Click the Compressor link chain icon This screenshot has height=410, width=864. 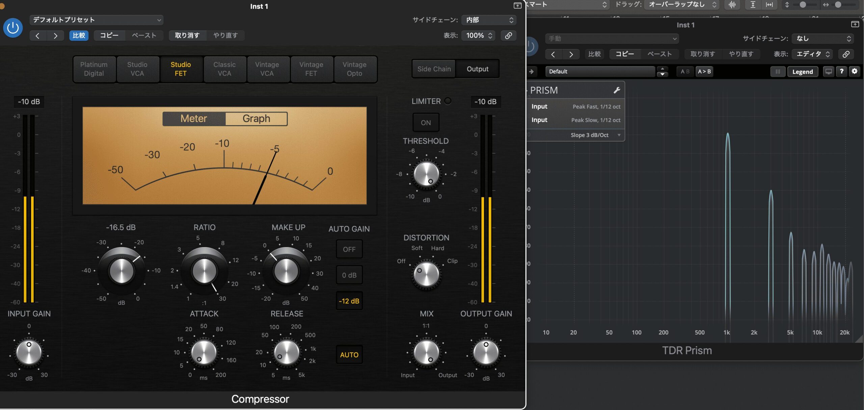(508, 35)
